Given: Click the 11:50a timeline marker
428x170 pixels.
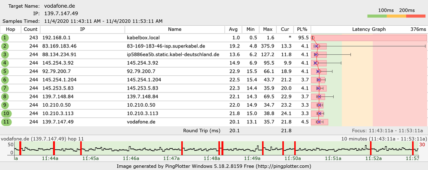Looking at the screenshot, I should [292, 158].
